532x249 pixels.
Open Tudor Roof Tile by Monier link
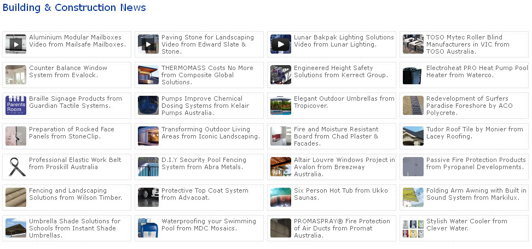475,132
